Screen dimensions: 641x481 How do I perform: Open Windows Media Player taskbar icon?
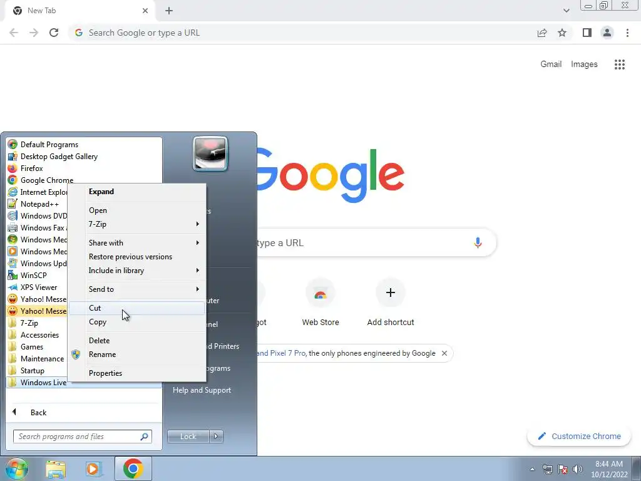coord(93,468)
